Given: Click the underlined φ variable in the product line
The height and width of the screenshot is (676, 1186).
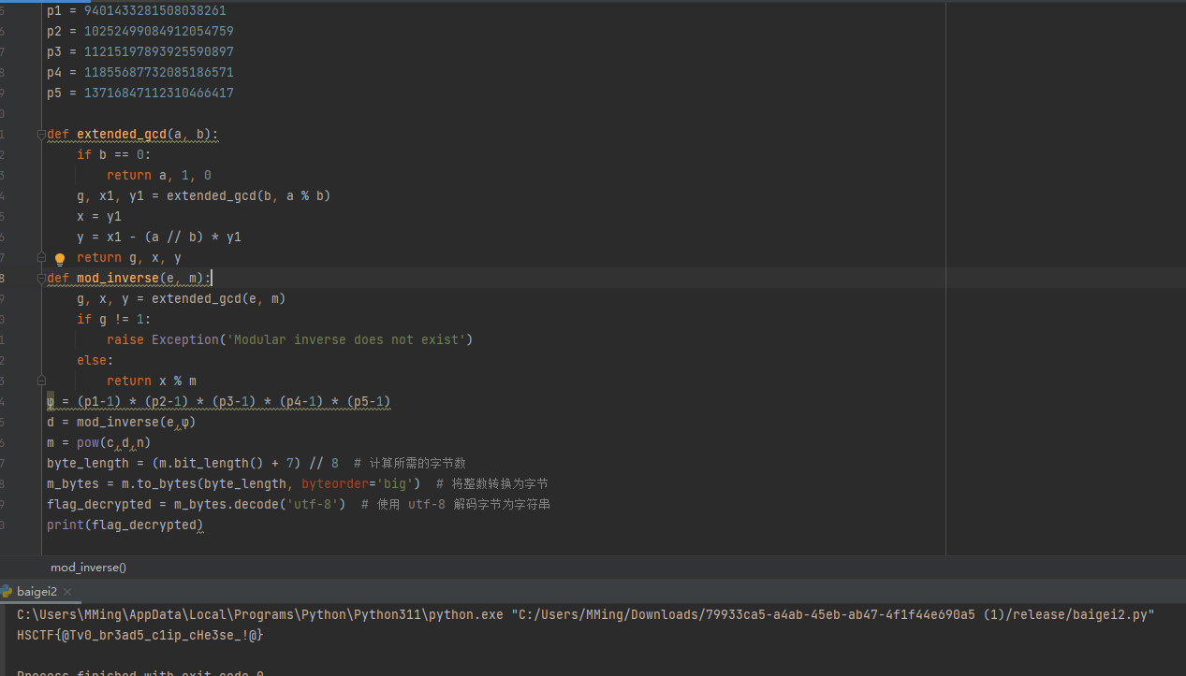Looking at the screenshot, I should pyautogui.click(x=51, y=402).
